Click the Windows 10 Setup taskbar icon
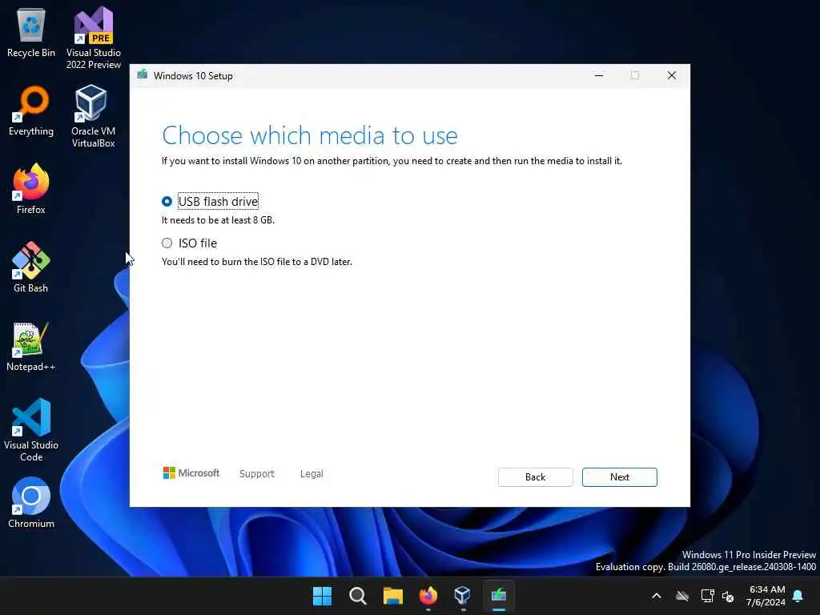 coord(498,596)
